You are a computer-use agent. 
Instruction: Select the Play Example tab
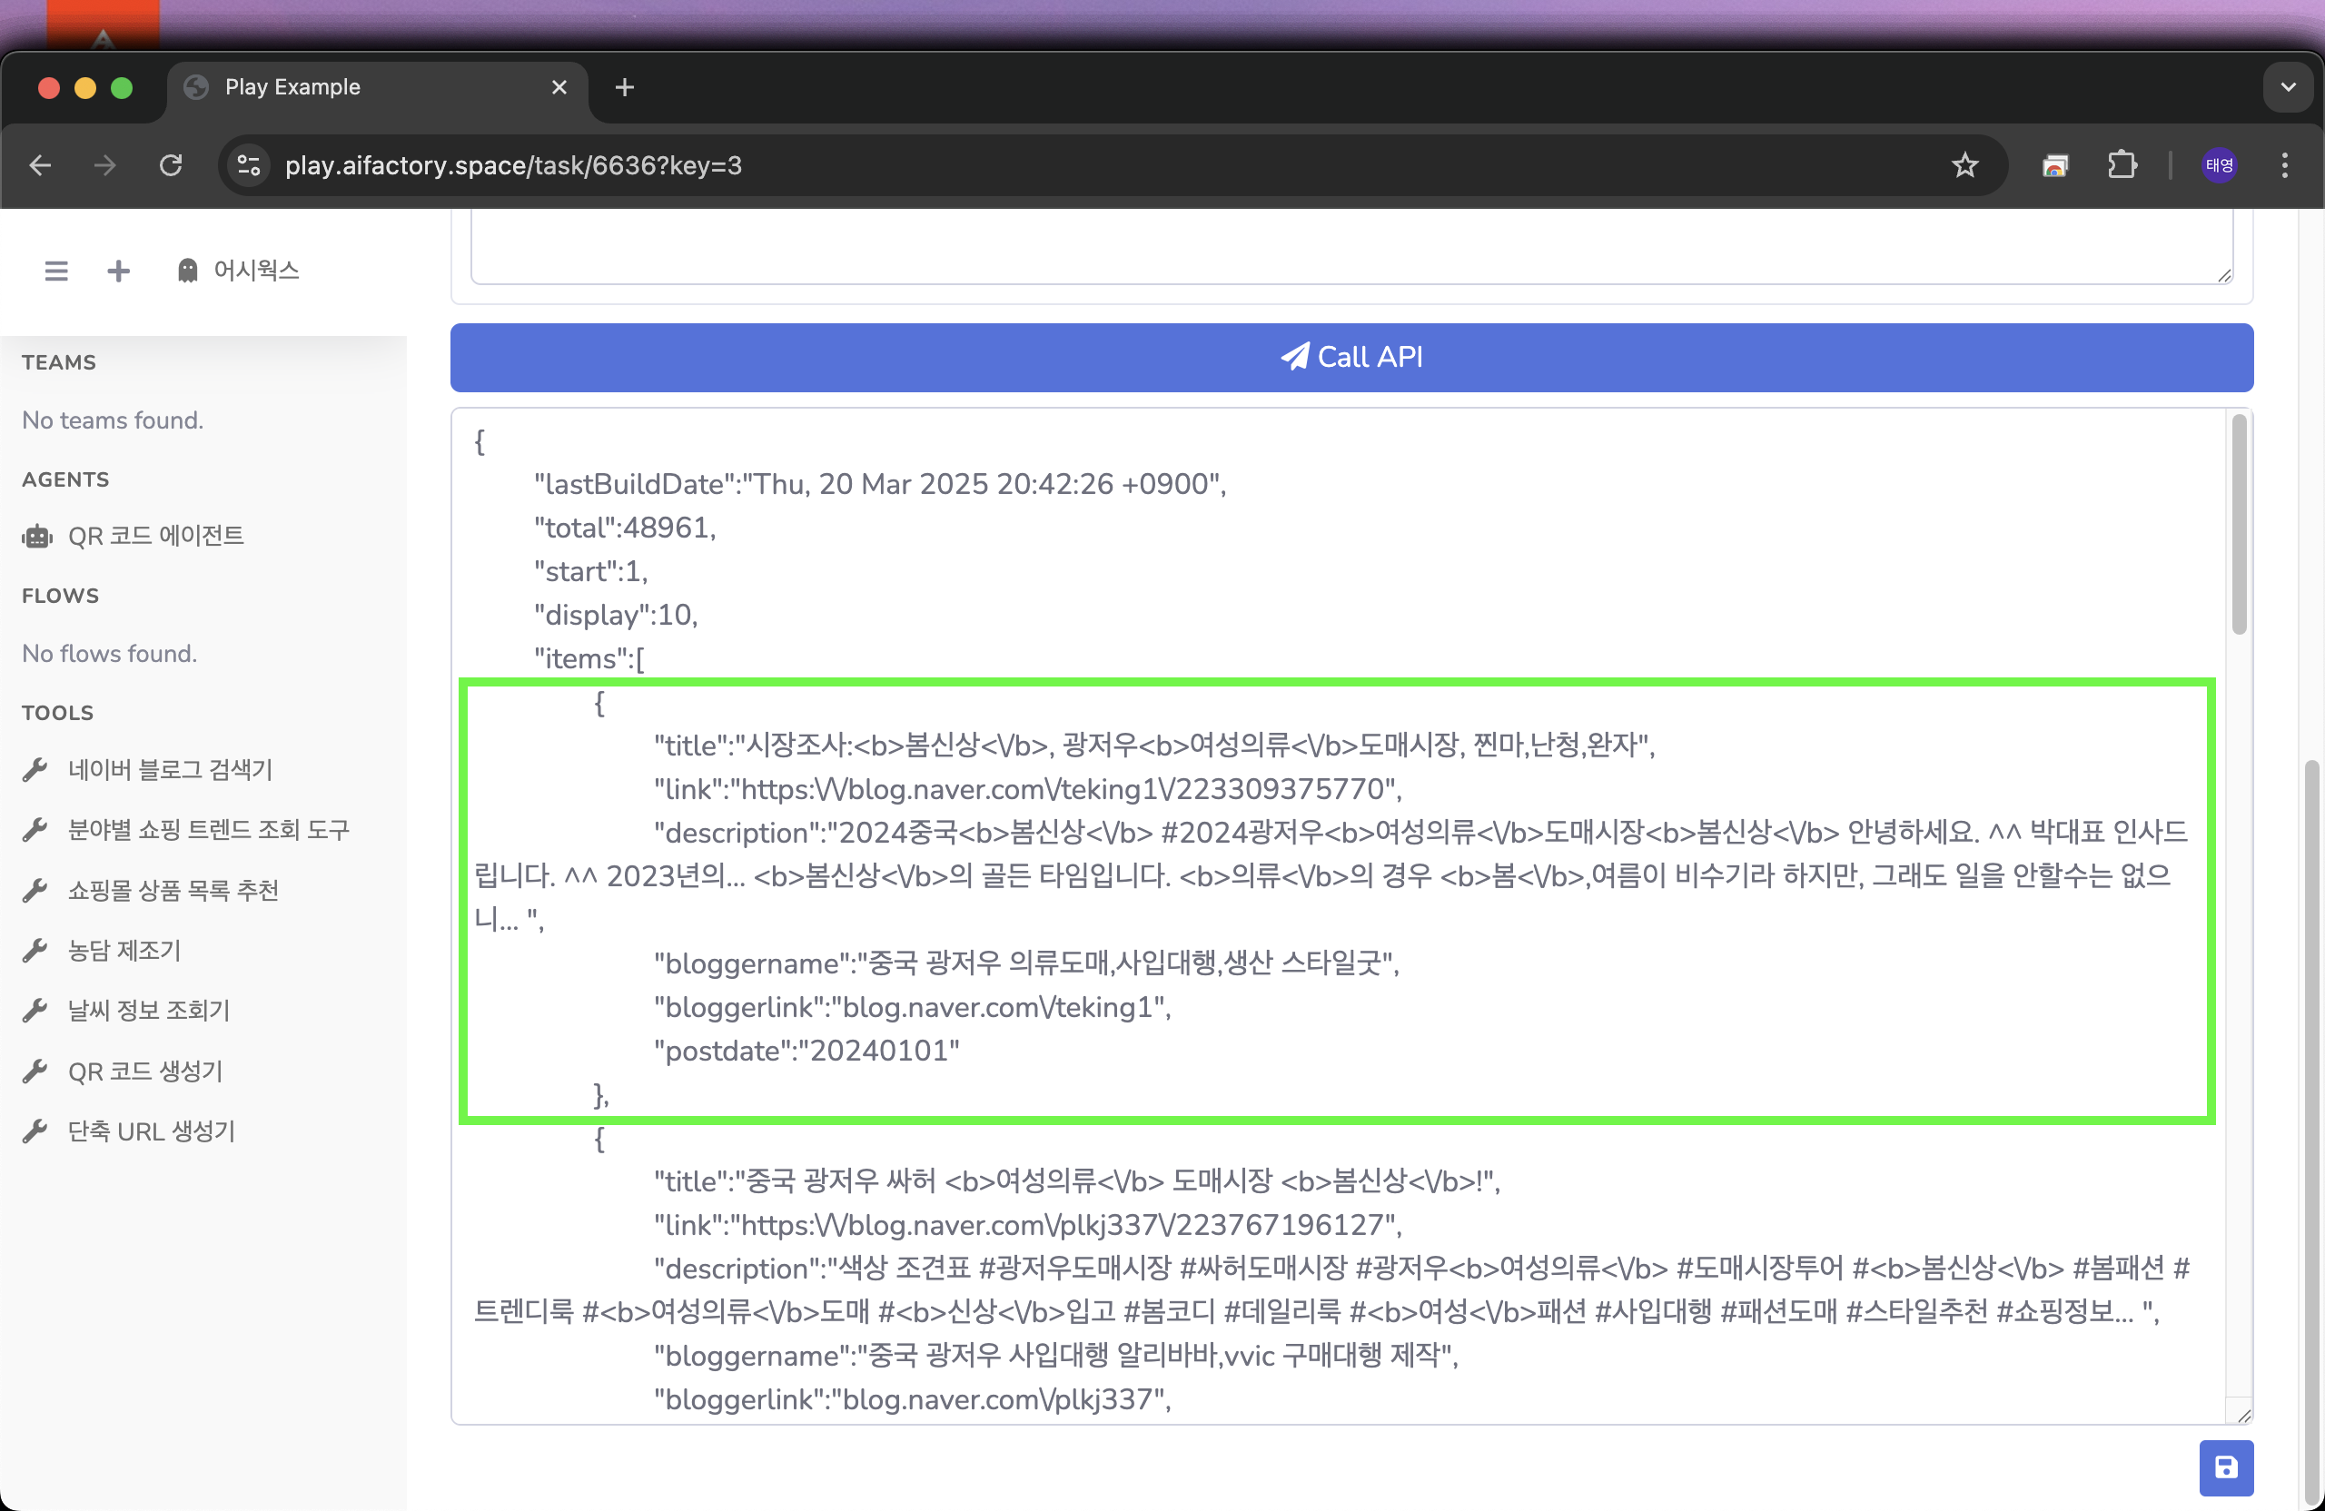376,87
